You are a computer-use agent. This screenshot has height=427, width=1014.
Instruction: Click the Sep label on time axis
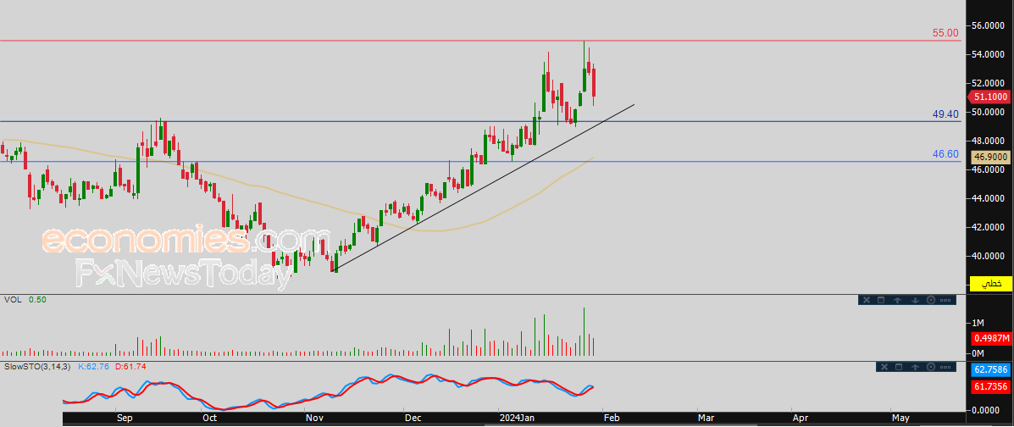[125, 419]
